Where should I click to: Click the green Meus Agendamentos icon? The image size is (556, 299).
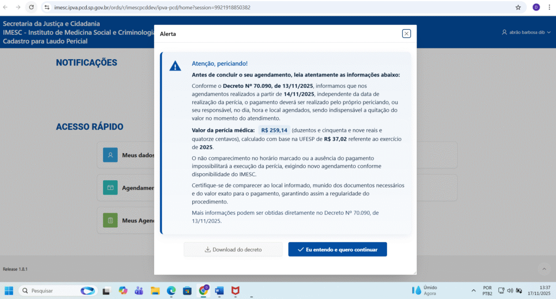(x=110, y=220)
